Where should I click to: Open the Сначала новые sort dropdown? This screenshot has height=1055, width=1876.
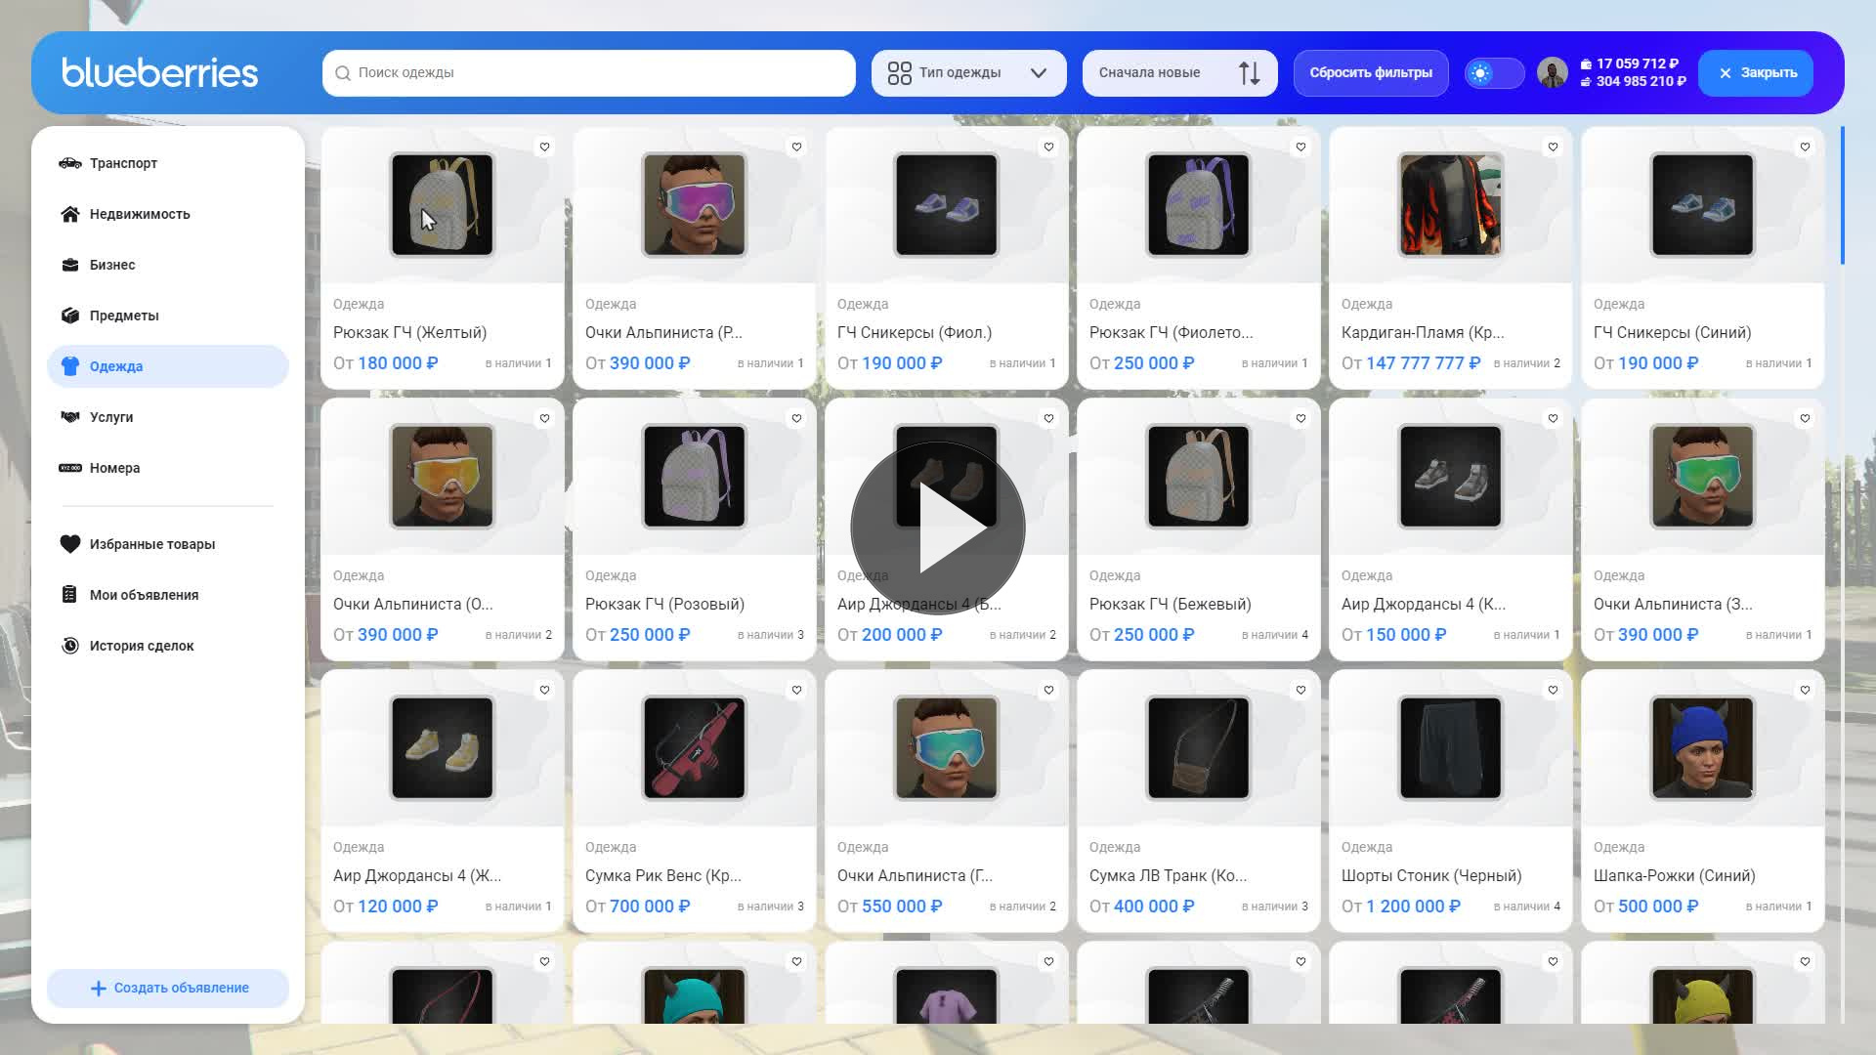(x=1179, y=73)
